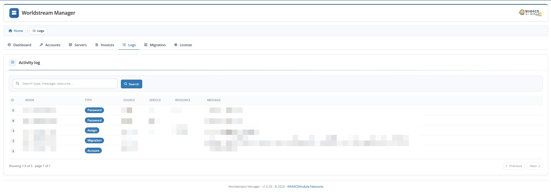Select the Logs tab
The image size is (551, 192).
click(129, 45)
